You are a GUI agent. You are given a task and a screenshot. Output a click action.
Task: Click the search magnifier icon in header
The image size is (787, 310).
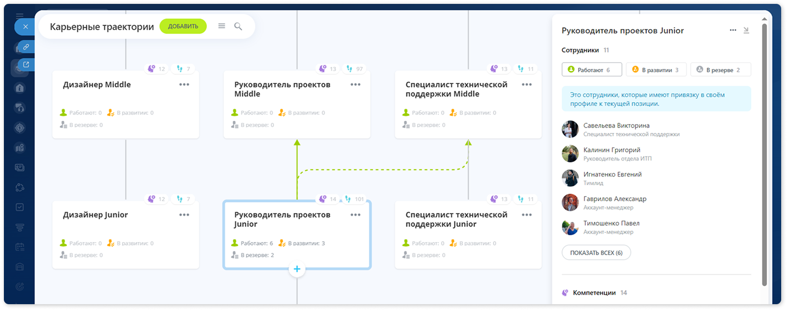tap(238, 26)
